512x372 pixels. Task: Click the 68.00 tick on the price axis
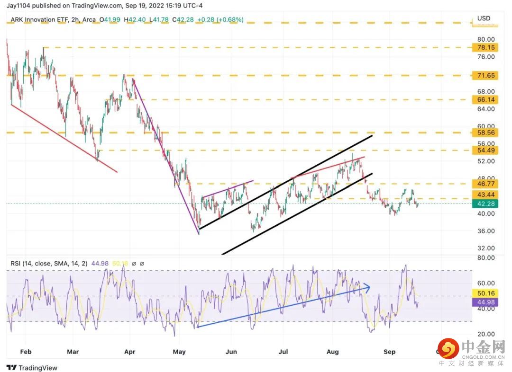point(486,92)
